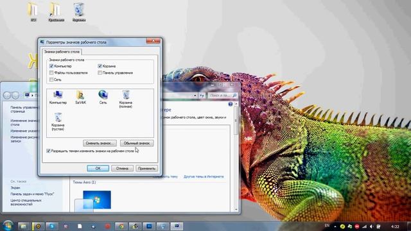Open Photoshop from the taskbar

[x=149, y=226]
